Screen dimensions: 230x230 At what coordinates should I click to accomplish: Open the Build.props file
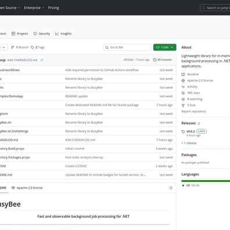pos(12,149)
